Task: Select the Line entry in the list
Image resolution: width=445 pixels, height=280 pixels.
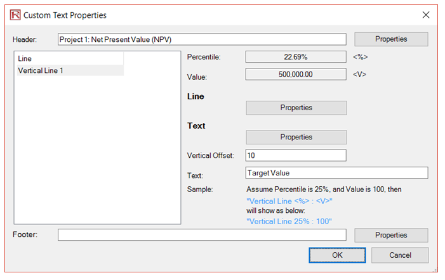Action: coord(70,59)
